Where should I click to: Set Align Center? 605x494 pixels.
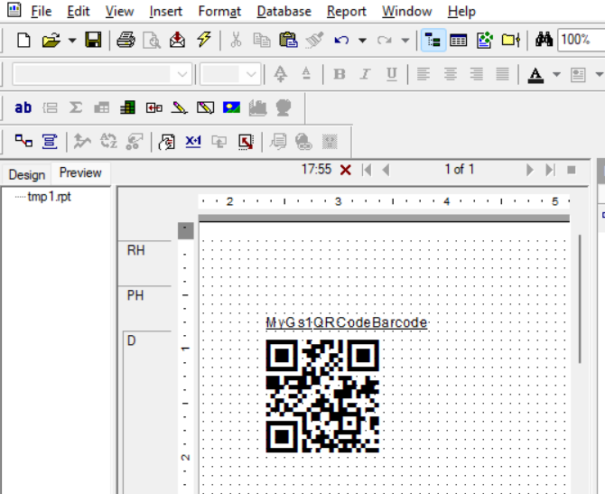click(x=450, y=74)
